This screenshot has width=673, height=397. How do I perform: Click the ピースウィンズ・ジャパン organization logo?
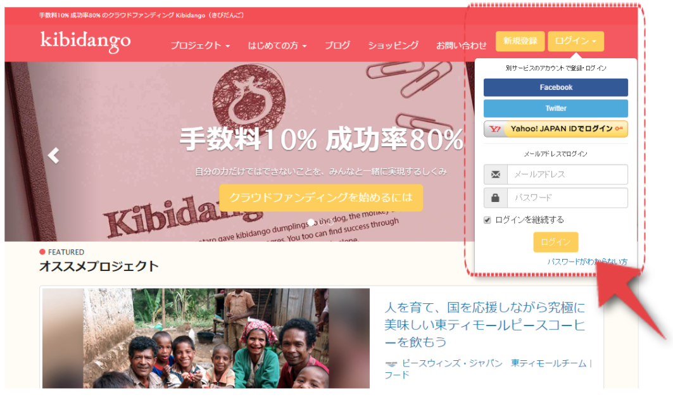(391, 363)
